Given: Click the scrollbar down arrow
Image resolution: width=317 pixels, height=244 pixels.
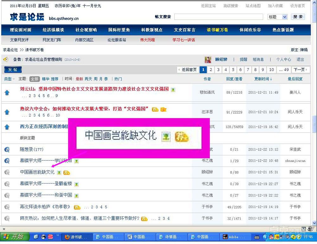Looking at the screenshot, I should point(314,223).
